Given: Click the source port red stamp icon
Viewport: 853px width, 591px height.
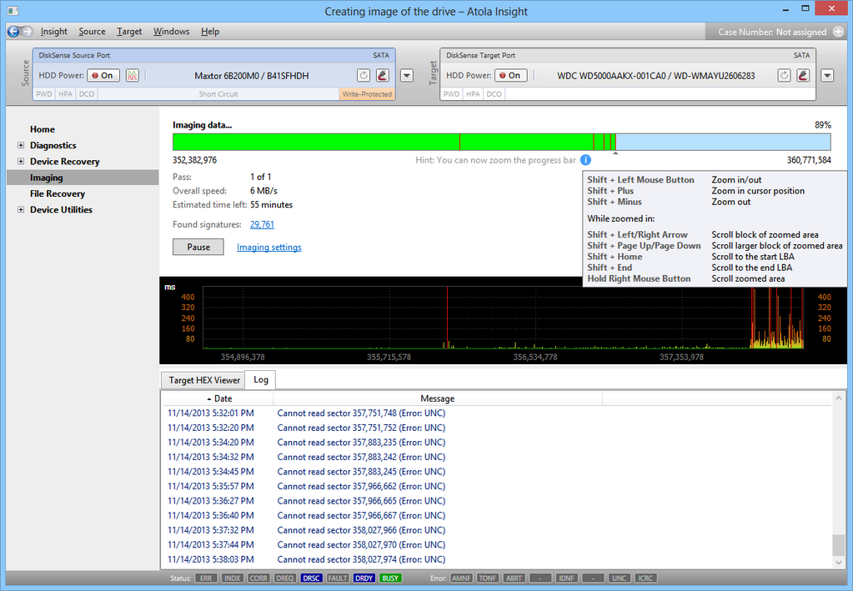Looking at the screenshot, I should (x=383, y=76).
